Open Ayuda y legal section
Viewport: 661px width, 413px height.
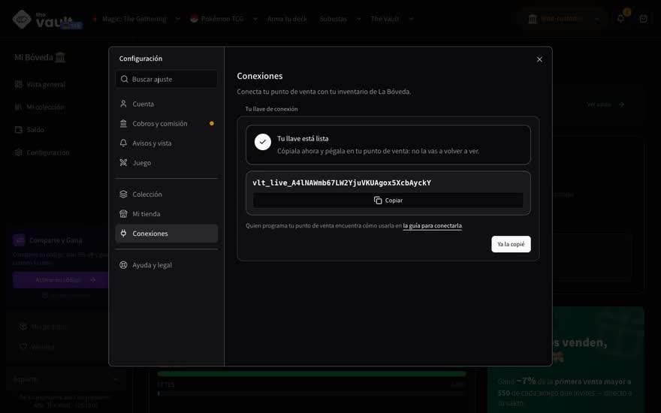coord(167,265)
